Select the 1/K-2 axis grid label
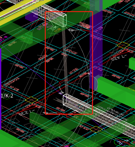The image size is (135, 147). [7, 96]
